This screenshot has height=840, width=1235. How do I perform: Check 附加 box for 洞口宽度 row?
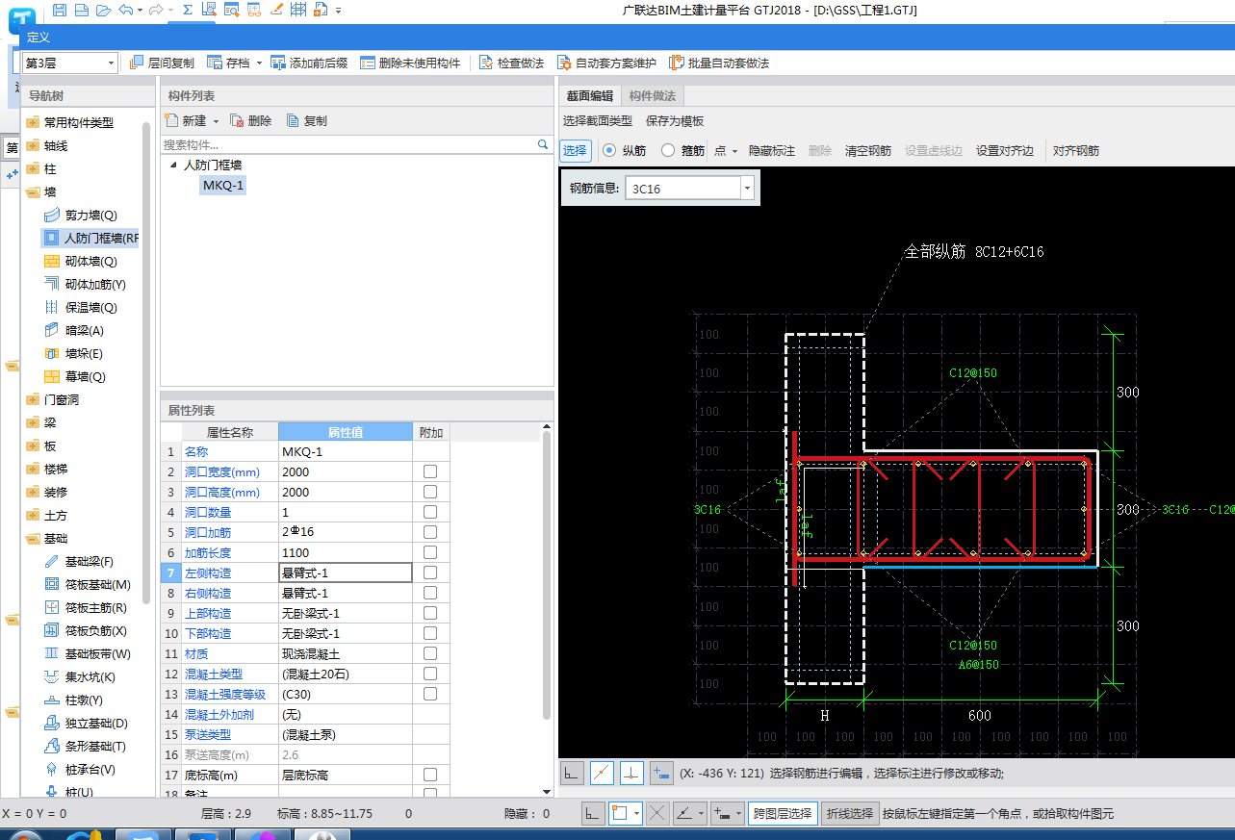(430, 471)
